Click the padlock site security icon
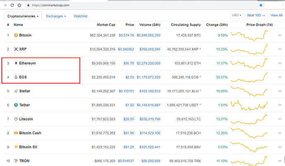 click(x=29, y=5)
